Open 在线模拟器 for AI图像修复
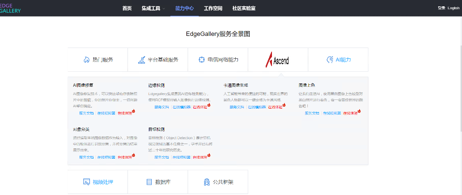The image size is (462, 195). tap(106, 113)
